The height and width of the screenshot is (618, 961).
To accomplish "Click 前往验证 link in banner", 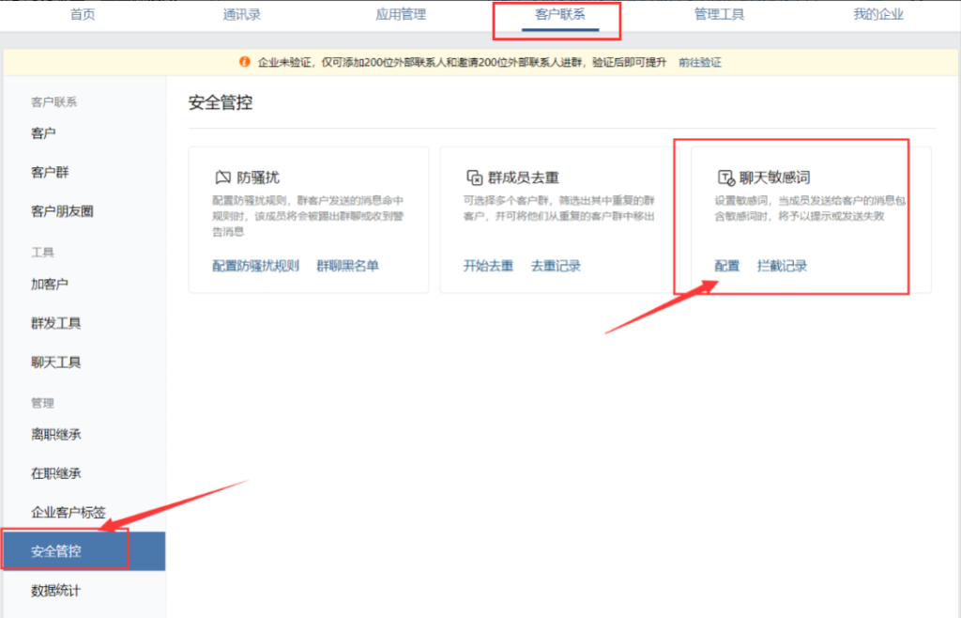I will [700, 63].
